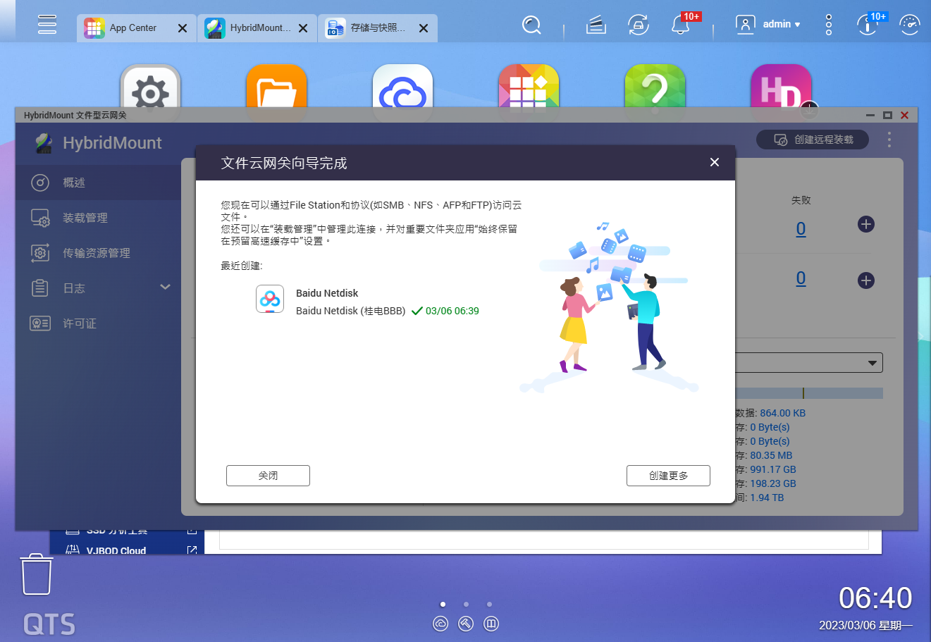Image resolution: width=931 pixels, height=642 pixels.
Task: Click the 创建更多 button
Action: point(668,476)
